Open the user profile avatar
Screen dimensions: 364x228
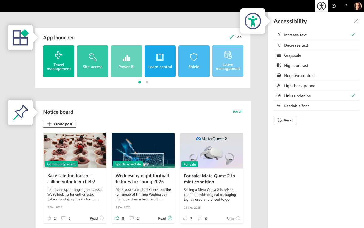pyautogui.click(x=358, y=6)
